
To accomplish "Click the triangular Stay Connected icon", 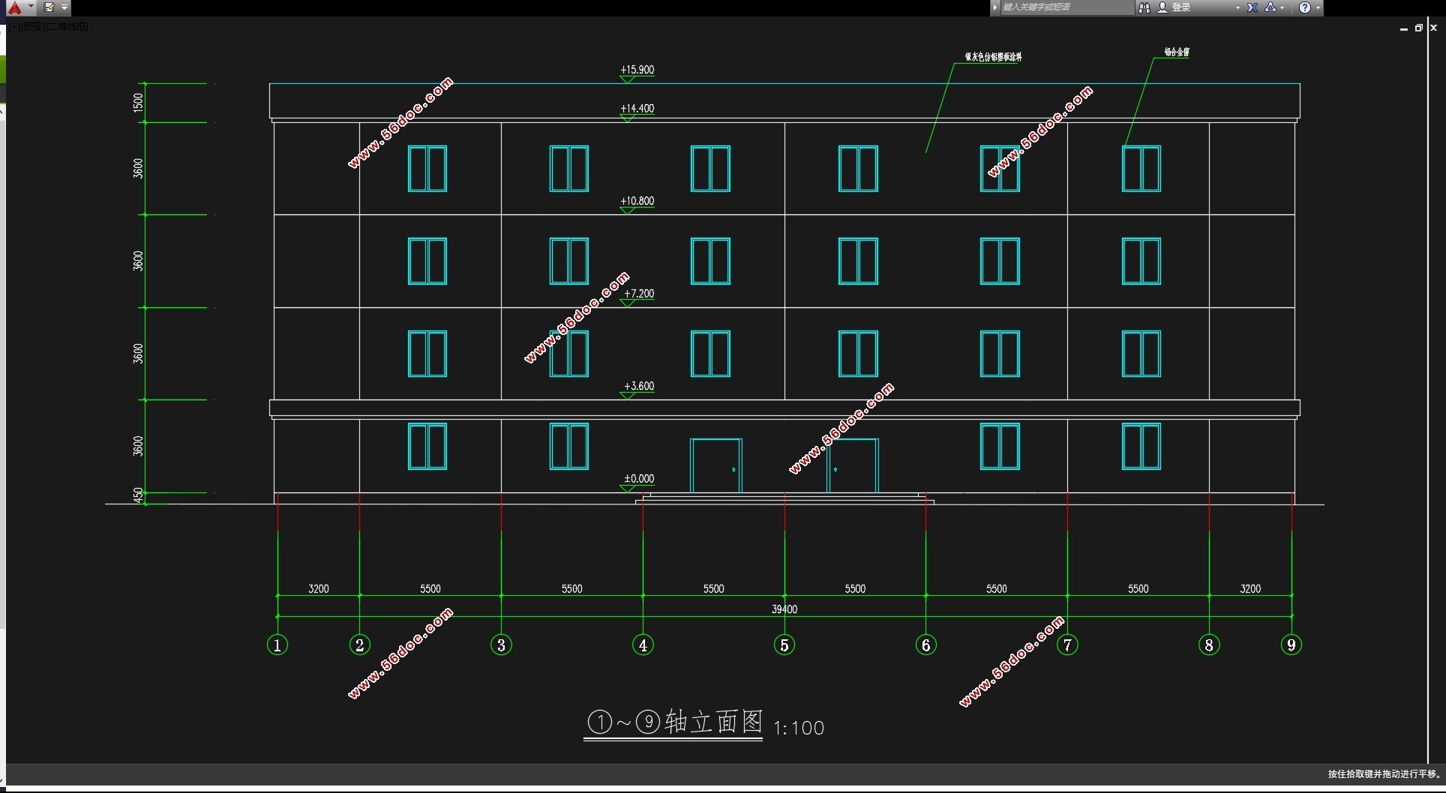I will click(1270, 7).
